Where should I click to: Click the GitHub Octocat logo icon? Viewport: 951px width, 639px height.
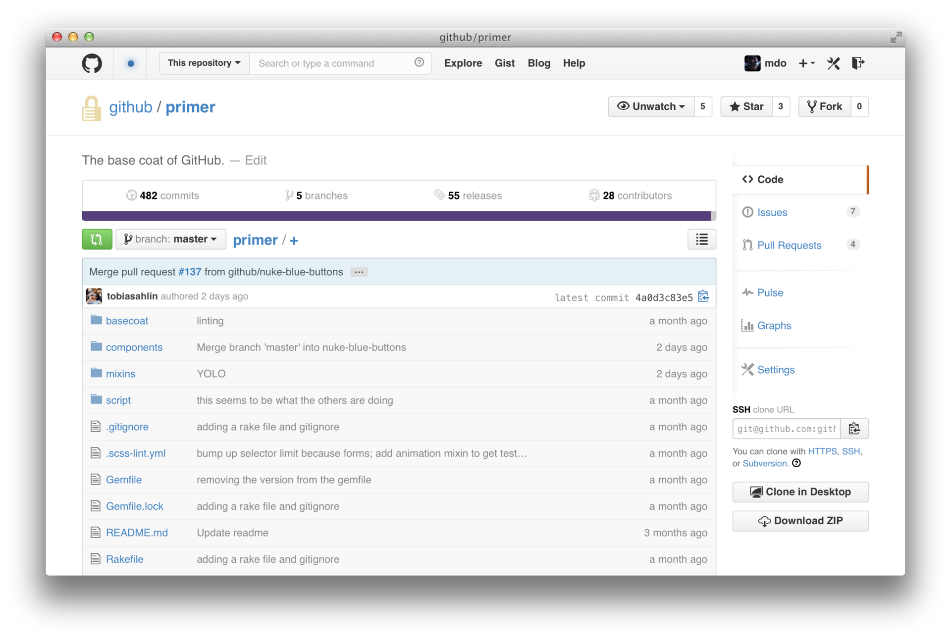pyautogui.click(x=91, y=63)
